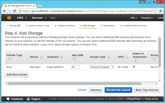
Task: Follow the Learn more link
Action: point(47,45)
